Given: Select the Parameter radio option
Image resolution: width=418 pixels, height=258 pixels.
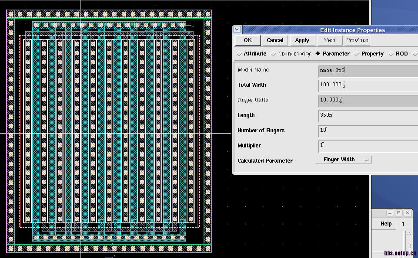Looking at the screenshot, I should (x=332, y=54).
